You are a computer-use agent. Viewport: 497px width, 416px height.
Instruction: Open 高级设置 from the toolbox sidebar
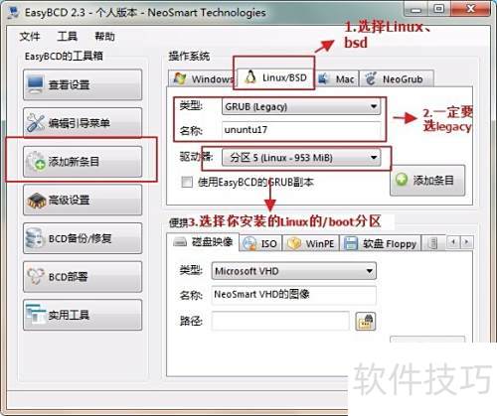coord(83,200)
